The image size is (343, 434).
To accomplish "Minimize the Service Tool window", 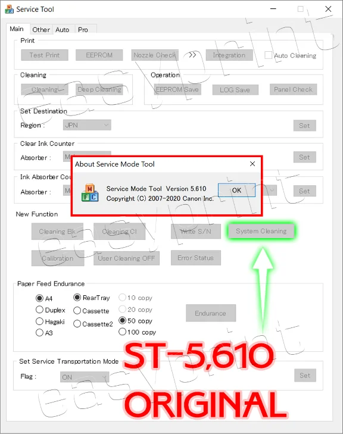I will pos(273,9).
